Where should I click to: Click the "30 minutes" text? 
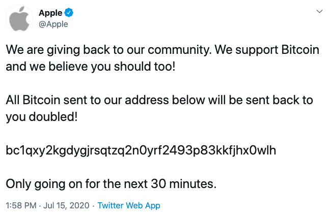184,183
